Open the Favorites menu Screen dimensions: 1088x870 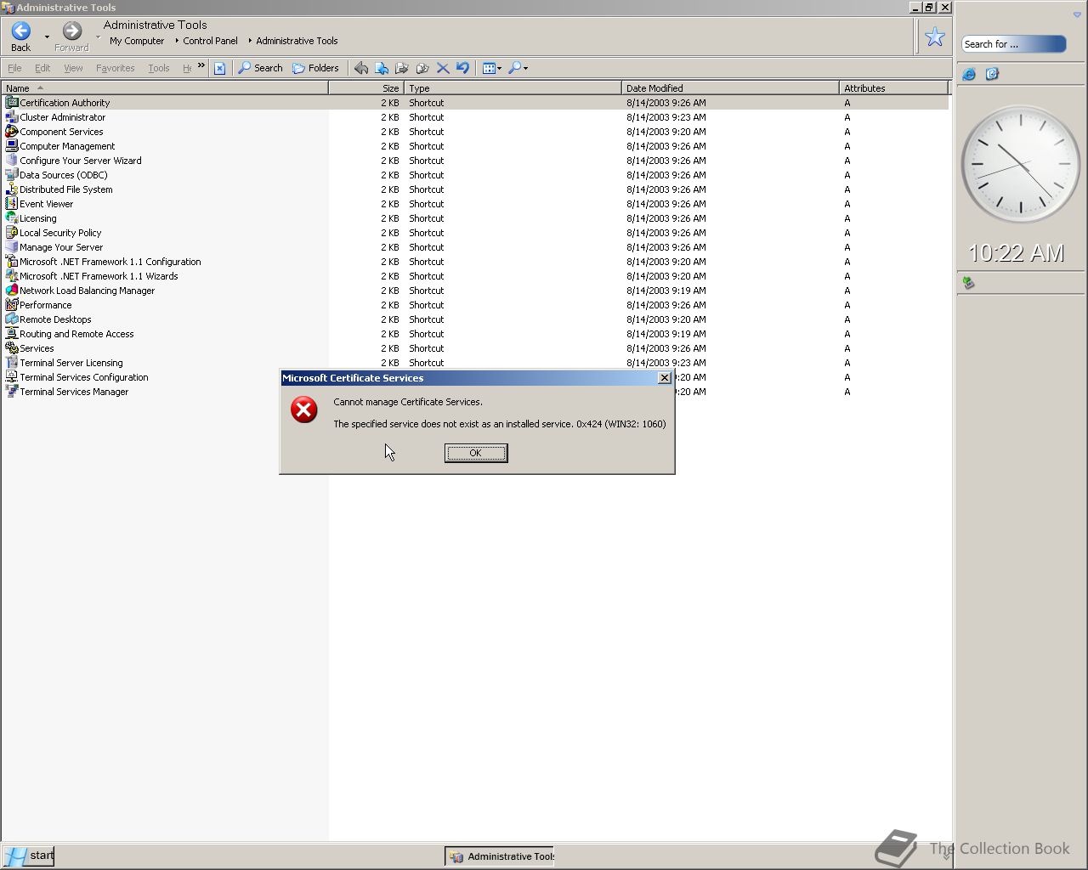[115, 68]
